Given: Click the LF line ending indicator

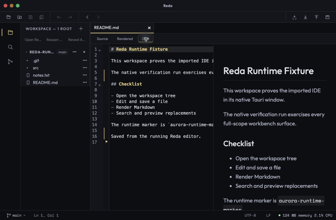Looking at the screenshot, I should click(268, 215).
